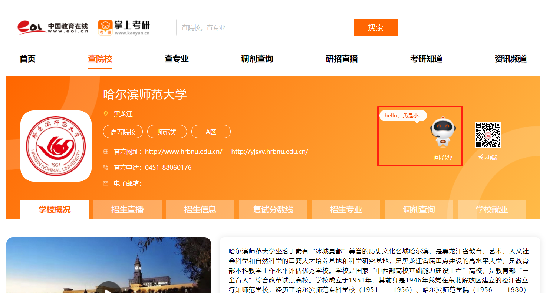Switch to the 招生专业 tab

[346, 210]
